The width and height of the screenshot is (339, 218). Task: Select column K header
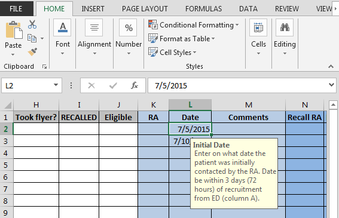(153, 105)
